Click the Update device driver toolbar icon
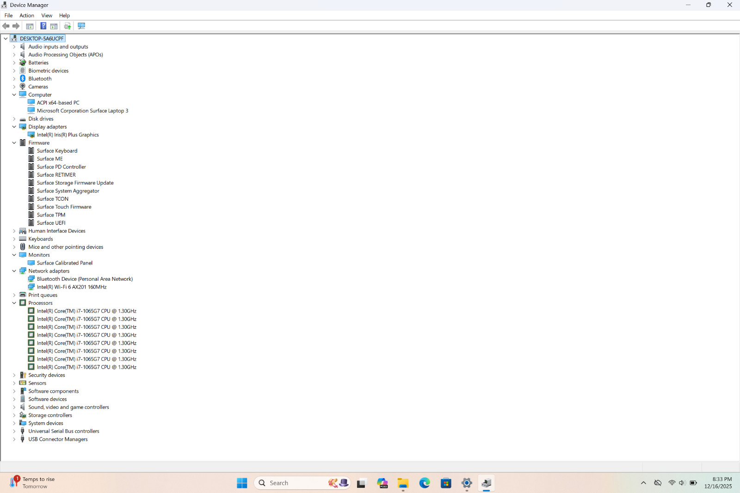 [68, 26]
